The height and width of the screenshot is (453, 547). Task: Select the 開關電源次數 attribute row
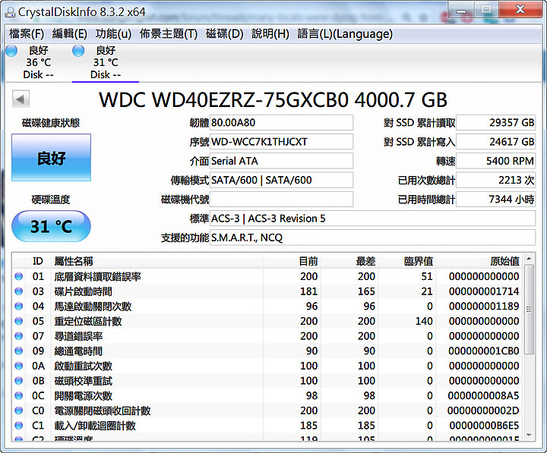pos(267,396)
